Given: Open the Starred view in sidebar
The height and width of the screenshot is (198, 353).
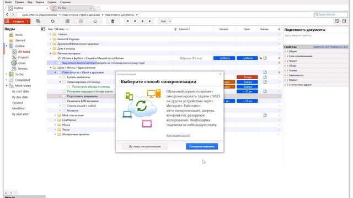Looking at the screenshot, I should coord(20,40).
